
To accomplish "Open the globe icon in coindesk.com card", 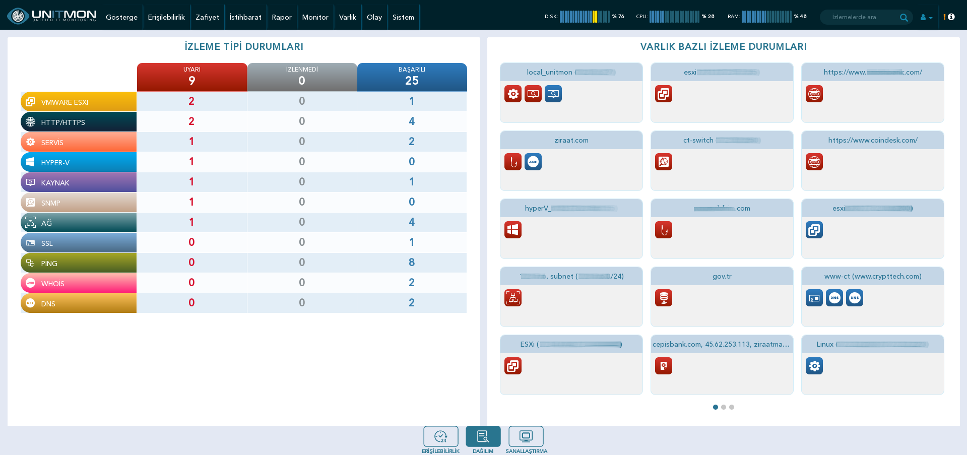I will click(x=814, y=162).
